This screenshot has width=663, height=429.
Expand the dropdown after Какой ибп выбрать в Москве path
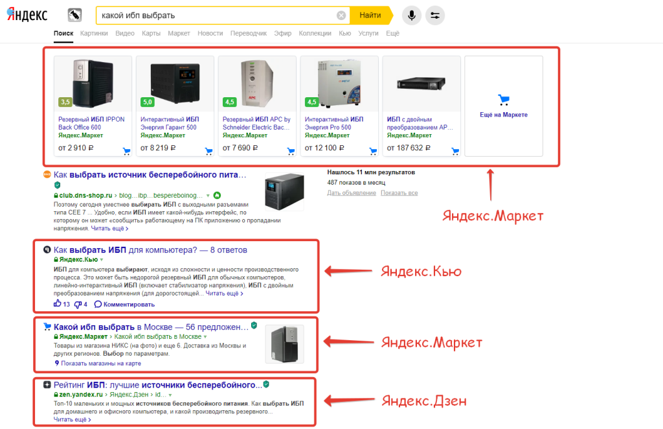tap(205, 337)
